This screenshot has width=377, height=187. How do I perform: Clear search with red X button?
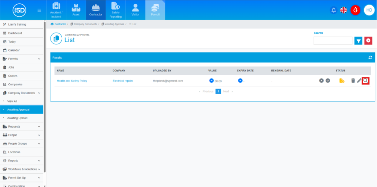[368, 41]
